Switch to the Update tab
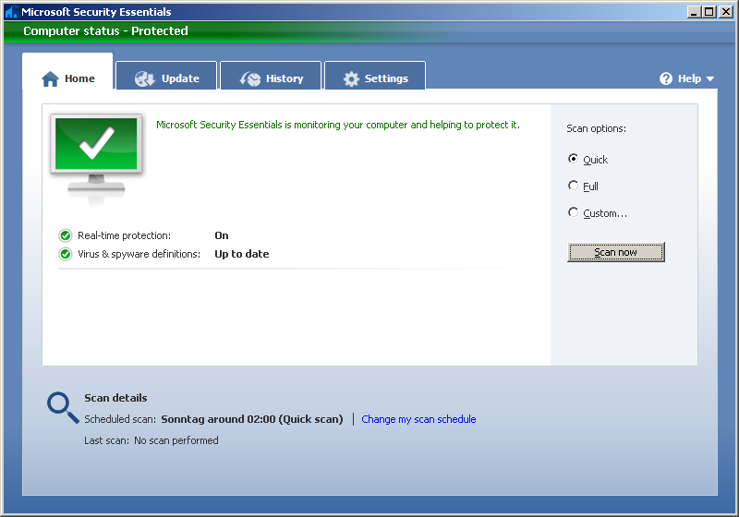 (x=167, y=78)
